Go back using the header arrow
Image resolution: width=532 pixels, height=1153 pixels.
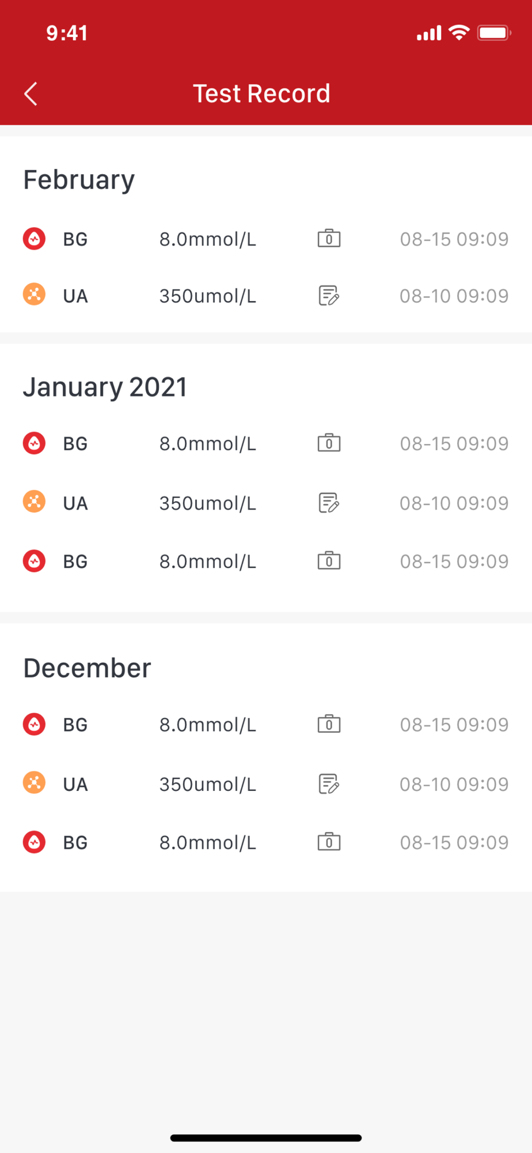click(31, 94)
